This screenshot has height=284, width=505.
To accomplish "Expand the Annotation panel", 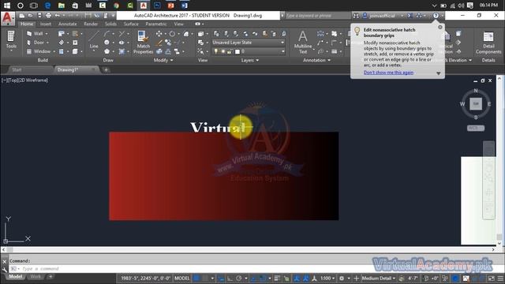I will [316, 60].
